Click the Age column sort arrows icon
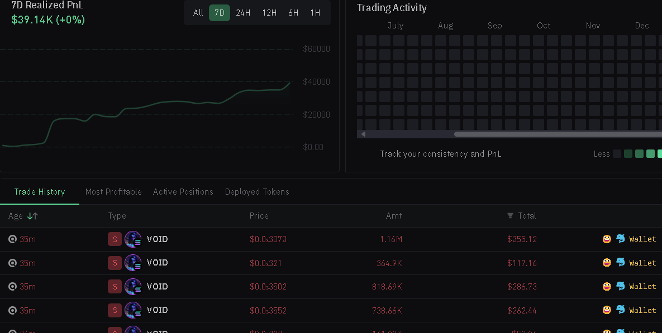The image size is (662, 333). 32,216
